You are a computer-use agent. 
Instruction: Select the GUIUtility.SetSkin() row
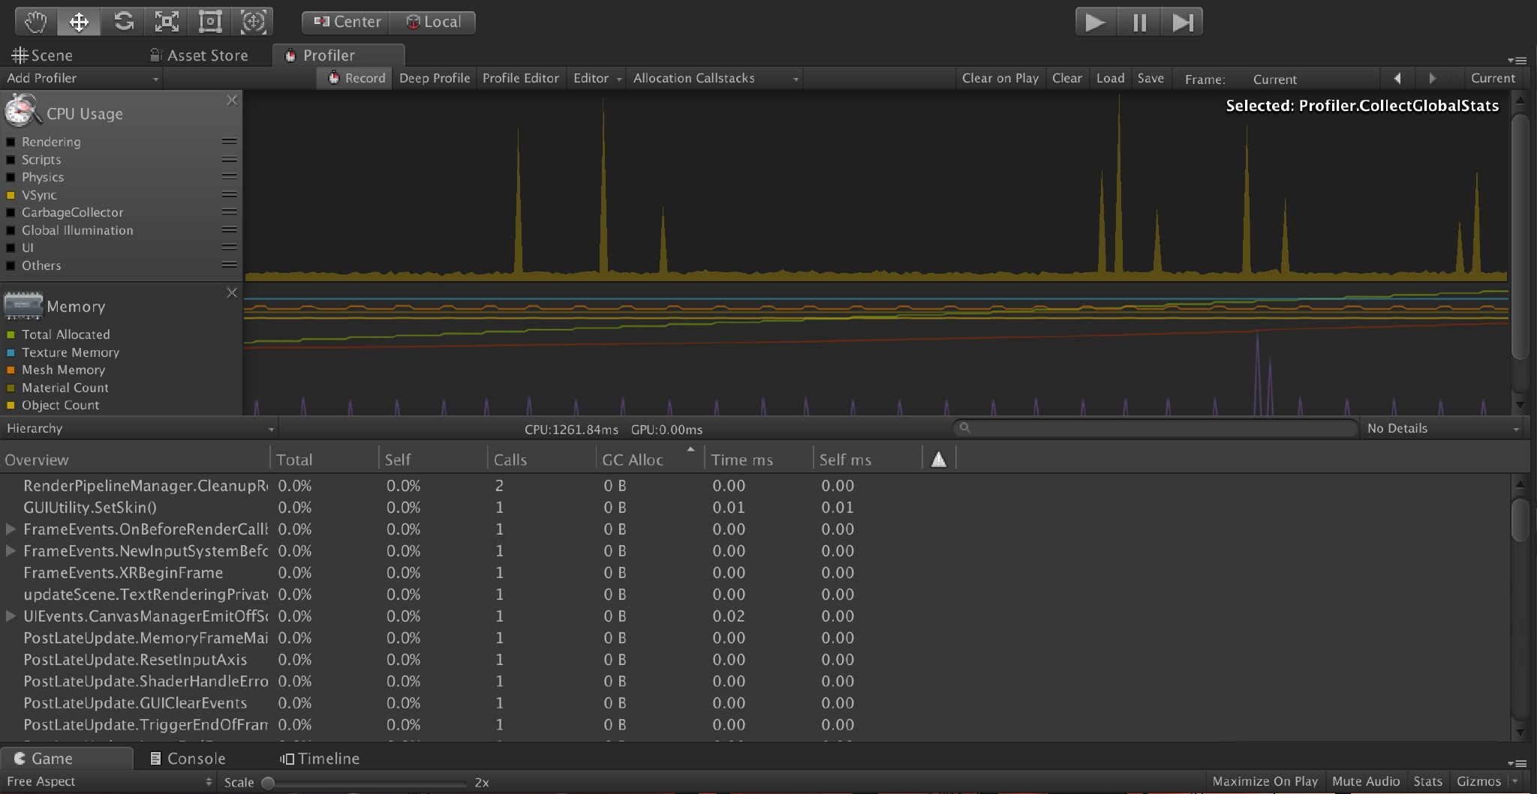click(x=754, y=508)
